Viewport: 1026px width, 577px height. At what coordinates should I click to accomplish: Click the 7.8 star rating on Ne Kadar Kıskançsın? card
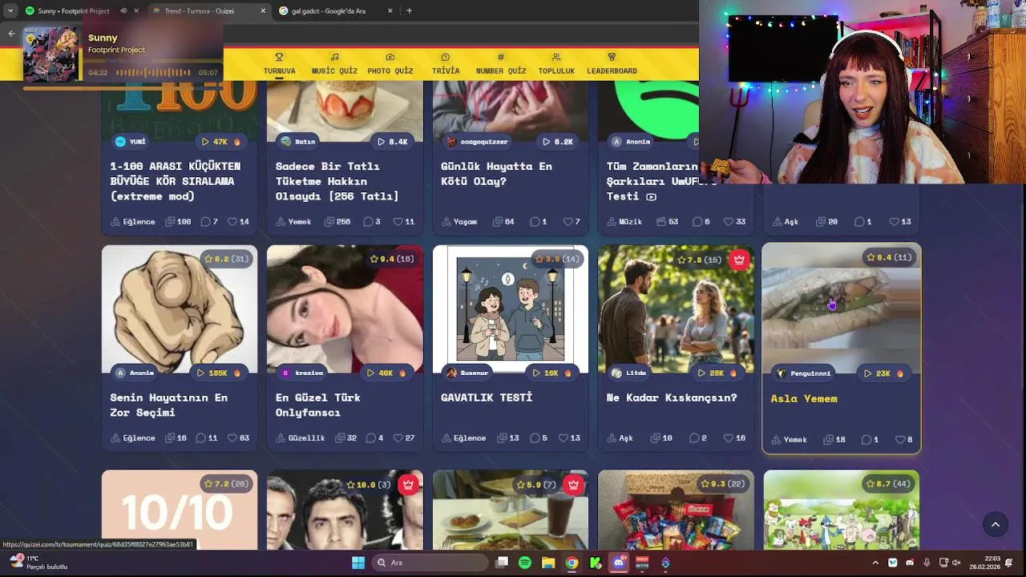[x=699, y=260]
